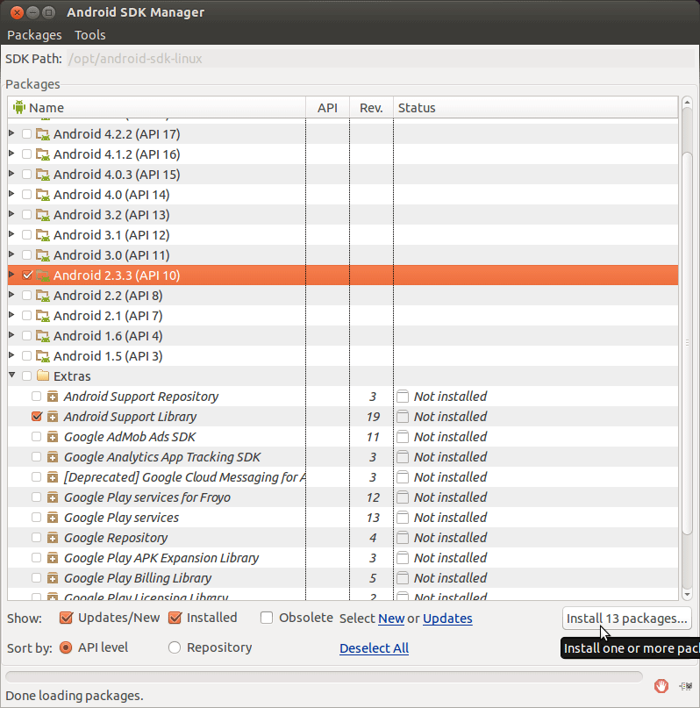700x708 pixels.
Task: Select API level sort option
Action: coord(66,647)
